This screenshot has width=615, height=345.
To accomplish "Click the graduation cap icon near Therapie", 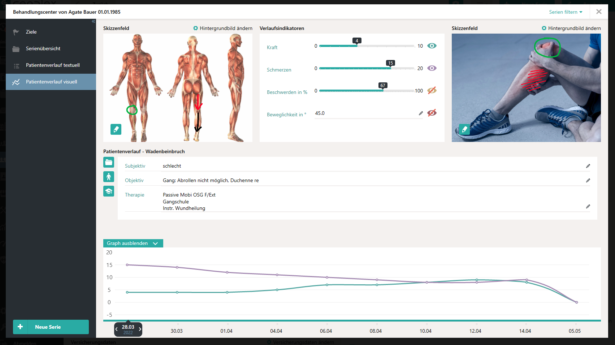I will click(x=109, y=191).
